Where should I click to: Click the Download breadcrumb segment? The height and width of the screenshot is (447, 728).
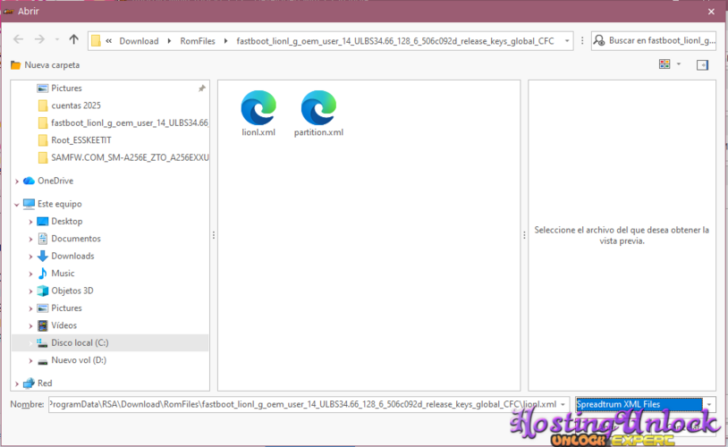pyautogui.click(x=139, y=41)
